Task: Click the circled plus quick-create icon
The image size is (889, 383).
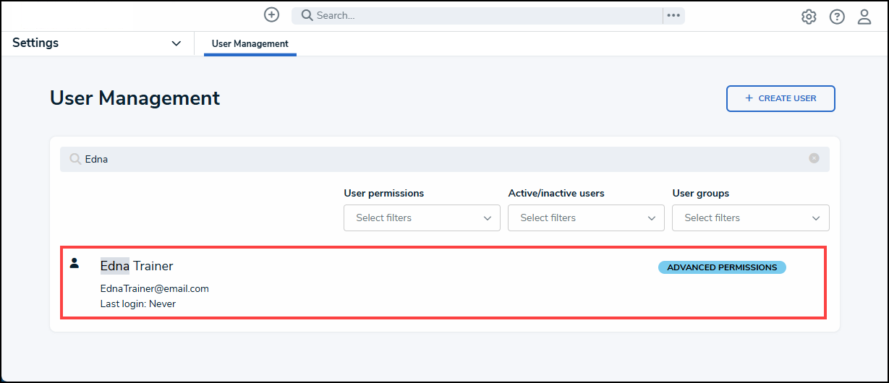Action: [x=271, y=14]
